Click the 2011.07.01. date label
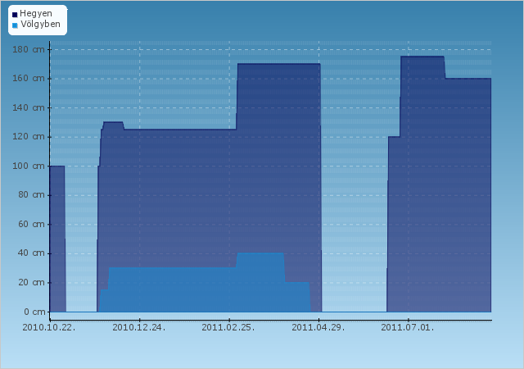The height and width of the screenshot is (369, 524). pyautogui.click(x=408, y=327)
